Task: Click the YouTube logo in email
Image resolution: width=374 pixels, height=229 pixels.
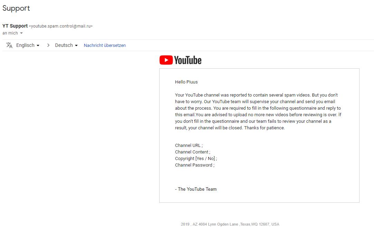Action: pyautogui.click(x=181, y=60)
